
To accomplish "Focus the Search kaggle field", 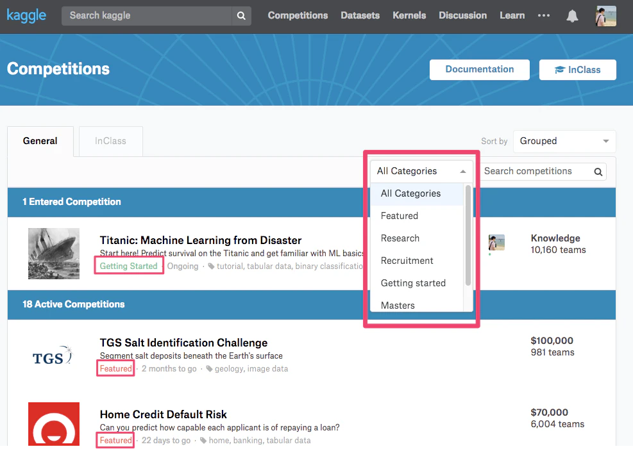I will [x=146, y=16].
